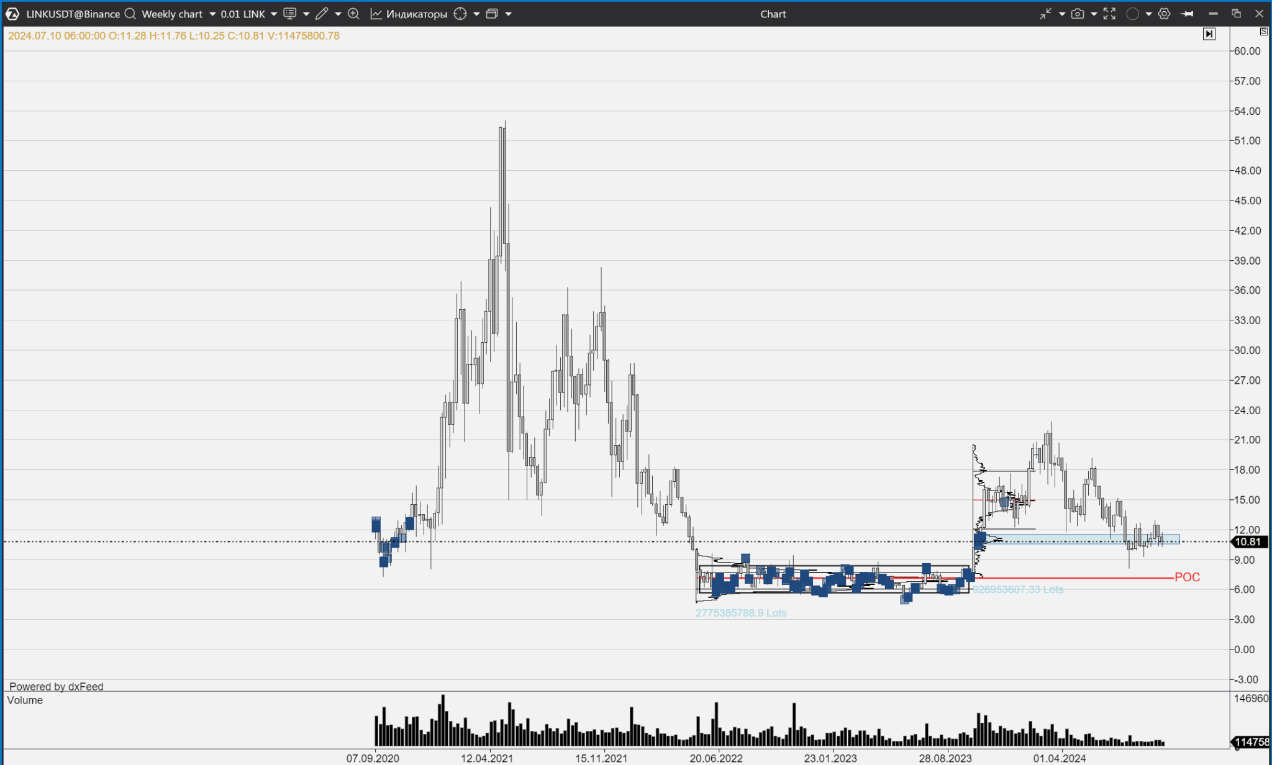Expand the screenshot camera dropdown arrow

point(1094,14)
